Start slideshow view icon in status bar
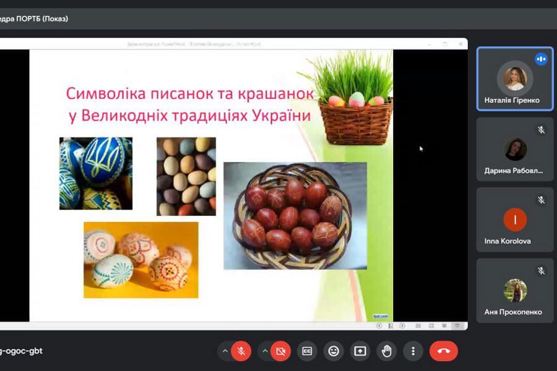Screen dimensions: 557x371 pyautogui.click(x=457, y=326)
